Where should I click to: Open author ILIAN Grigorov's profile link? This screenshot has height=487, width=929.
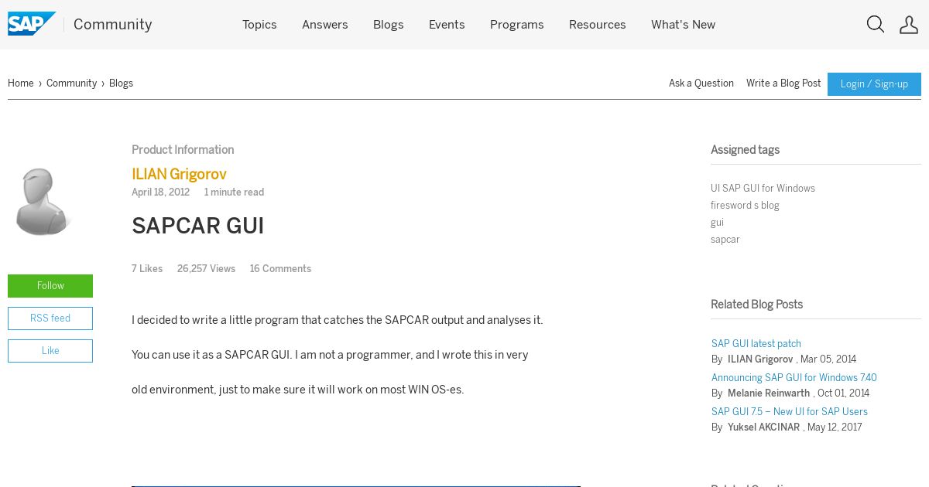tap(179, 175)
